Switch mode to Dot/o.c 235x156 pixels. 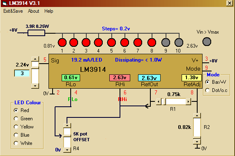pos(207,90)
